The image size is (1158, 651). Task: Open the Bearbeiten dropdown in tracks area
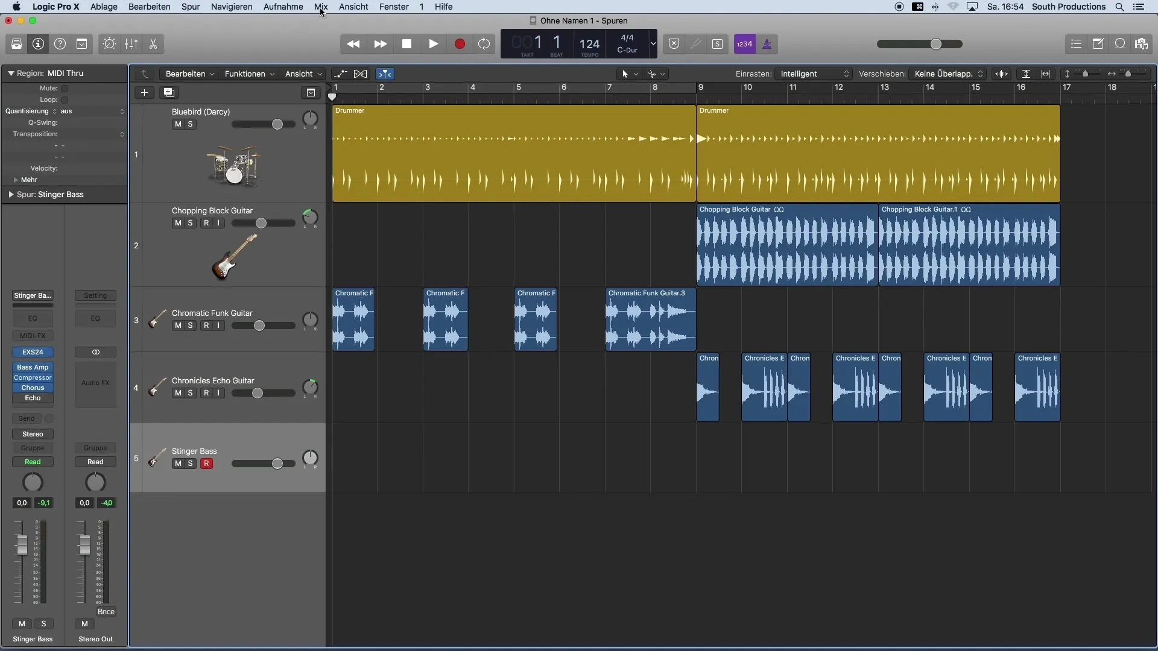click(190, 74)
